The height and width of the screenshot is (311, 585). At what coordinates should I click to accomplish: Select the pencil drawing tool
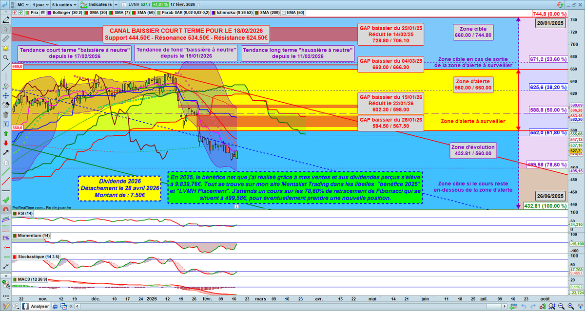pos(6,19)
